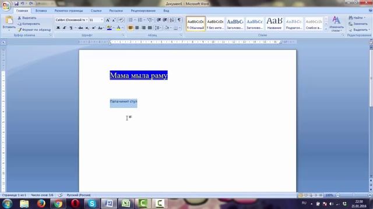Screen dimensions: 373x209
Task: Open line spacing menu
Action: tap(158, 28)
